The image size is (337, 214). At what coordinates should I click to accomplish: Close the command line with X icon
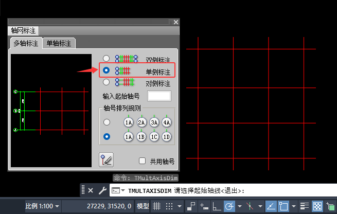coord(91,190)
